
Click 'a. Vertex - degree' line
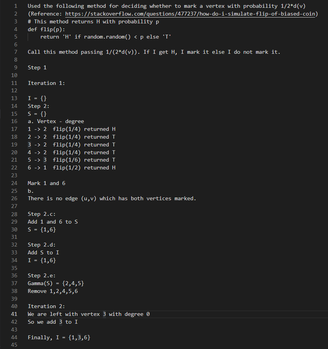pyautogui.click(x=56, y=122)
